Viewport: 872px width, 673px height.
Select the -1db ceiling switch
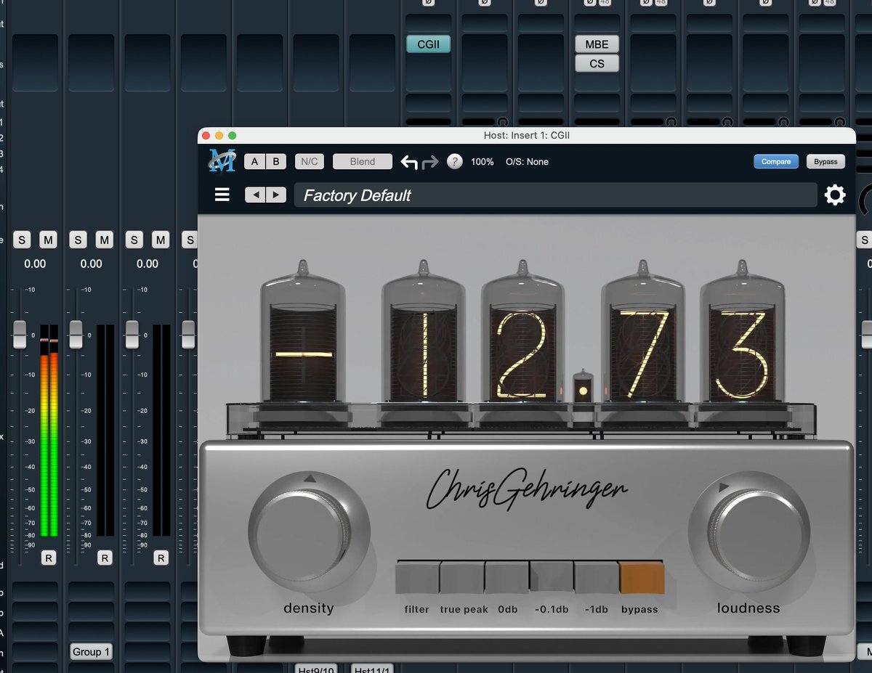(x=596, y=579)
